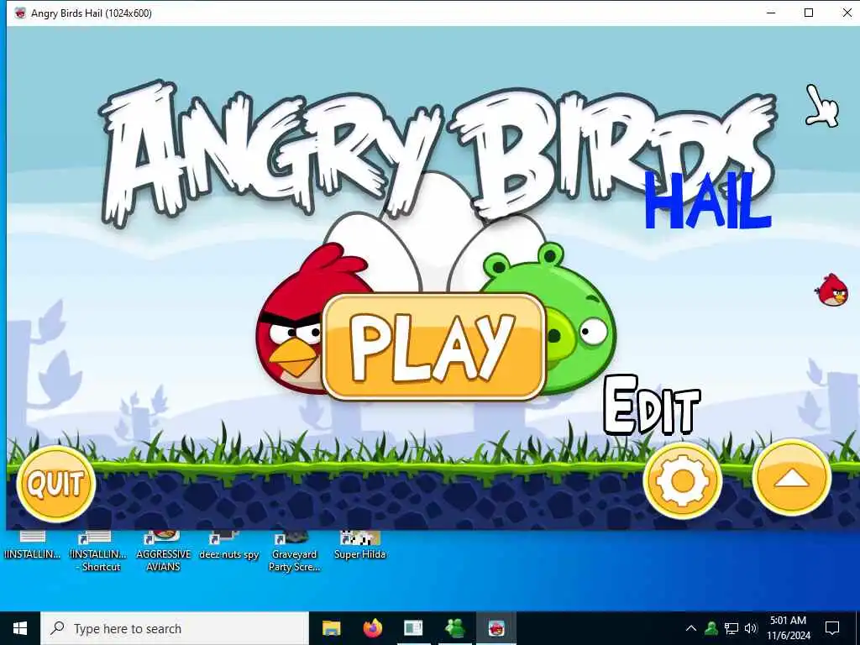The image size is (860, 645).
Task: Click the blue HAIL subtitle text
Action: (x=707, y=202)
